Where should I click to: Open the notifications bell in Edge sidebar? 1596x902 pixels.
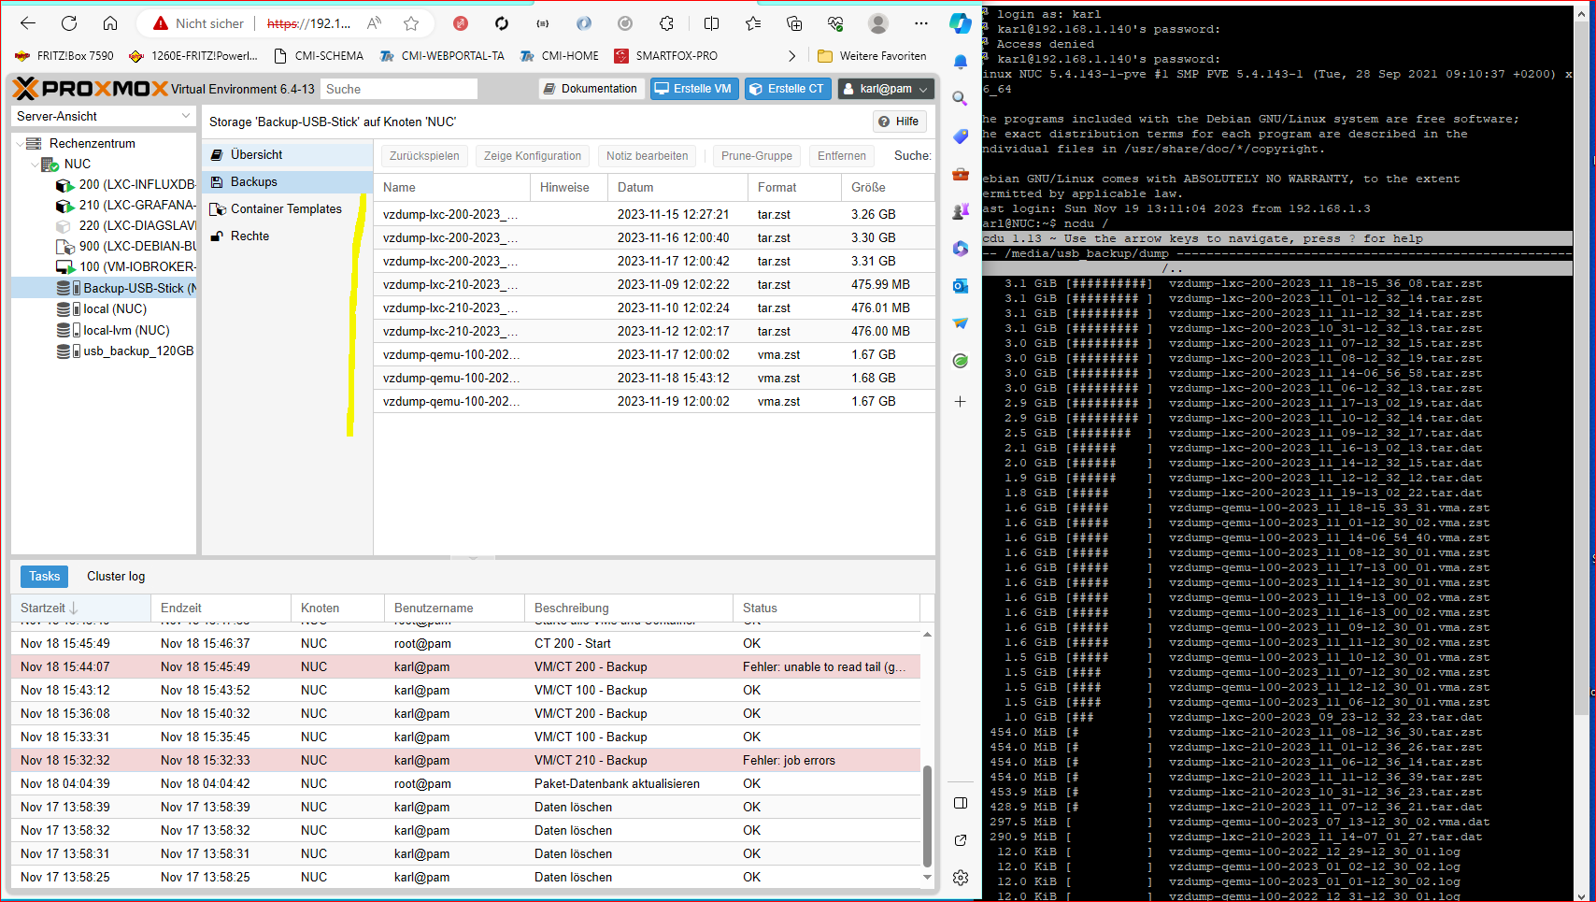click(x=961, y=62)
